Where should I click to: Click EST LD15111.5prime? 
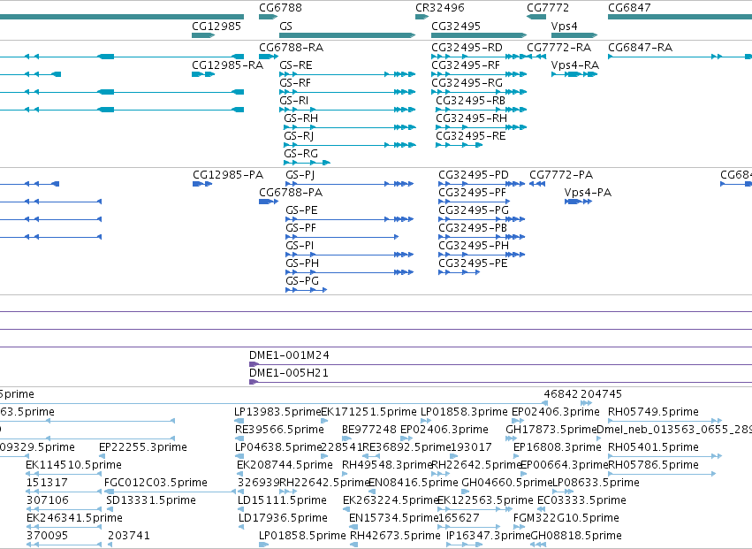click(282, 500)
